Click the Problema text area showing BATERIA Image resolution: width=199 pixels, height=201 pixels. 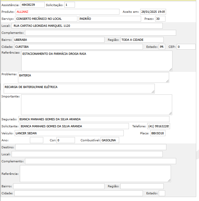(x=93, y=77)
